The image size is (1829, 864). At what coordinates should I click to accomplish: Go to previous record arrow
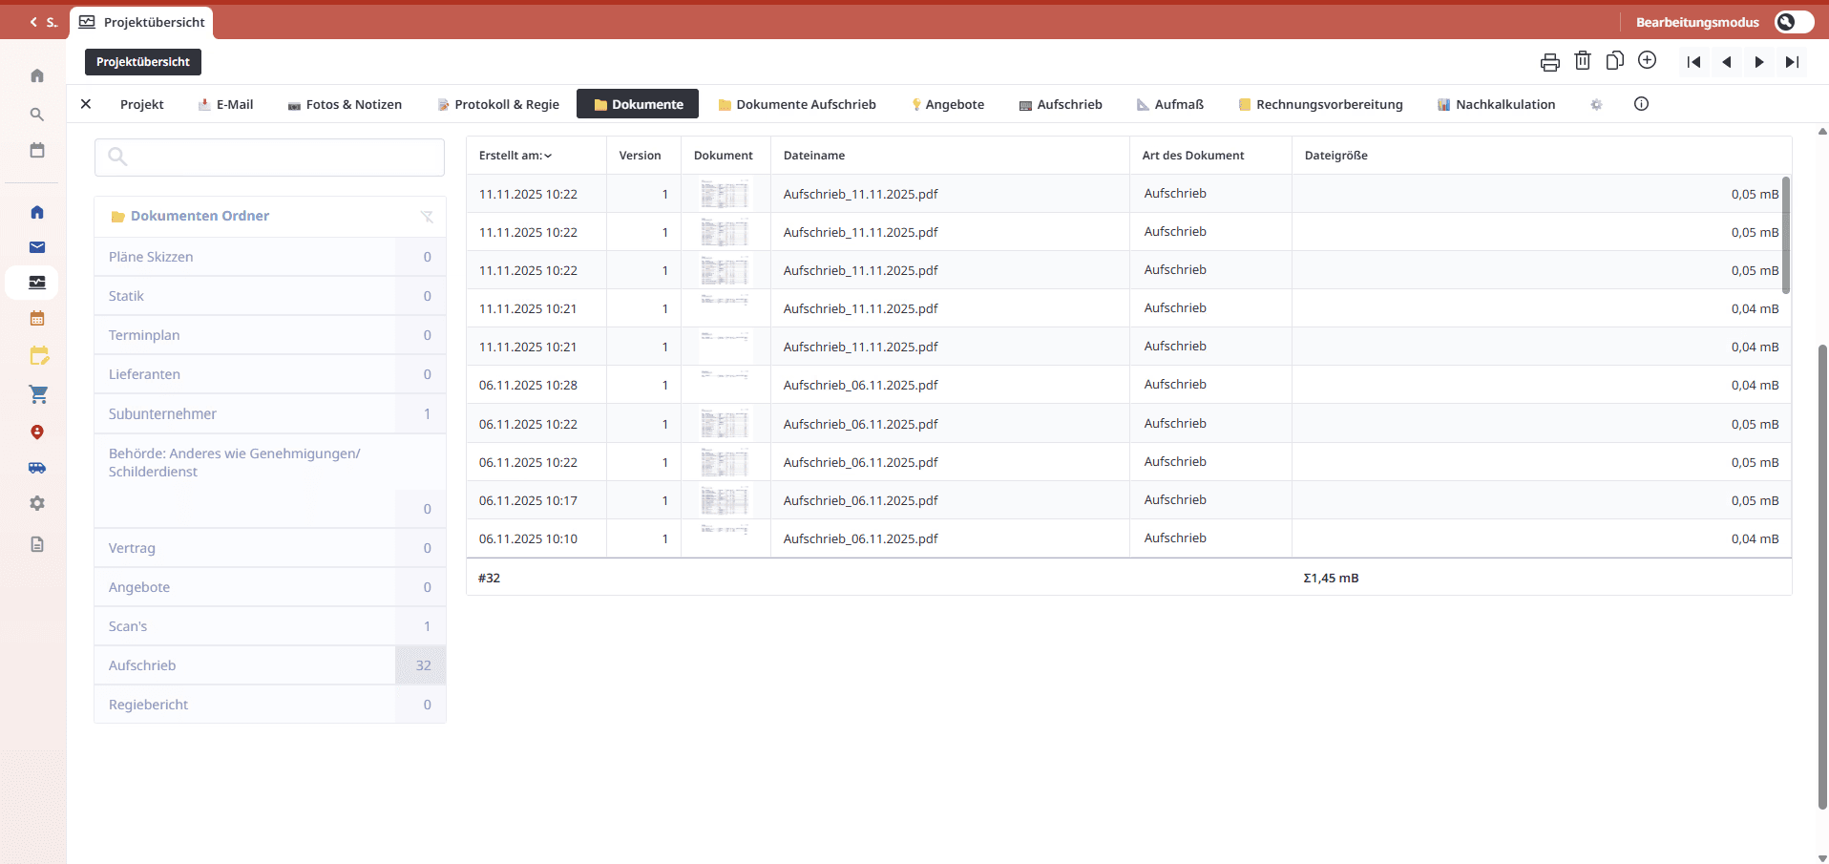pyautogui.click(x=1727, y=61)
